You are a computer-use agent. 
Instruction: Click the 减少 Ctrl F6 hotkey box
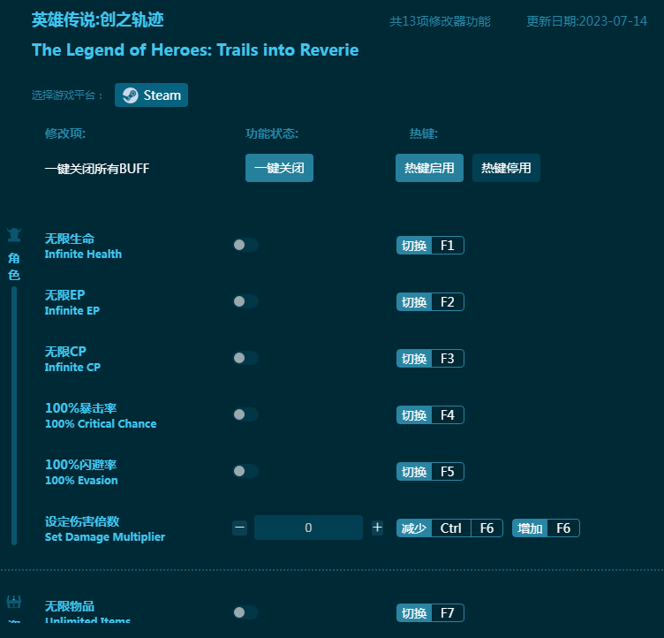click(449, 528)
